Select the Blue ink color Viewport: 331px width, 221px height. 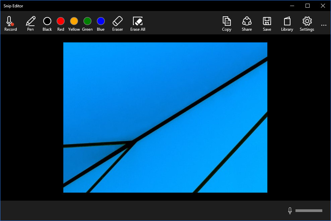(101, 24)
